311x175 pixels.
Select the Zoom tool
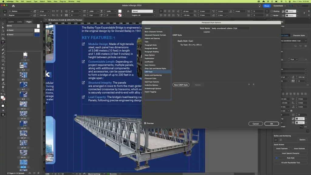[x=3, y=91]
